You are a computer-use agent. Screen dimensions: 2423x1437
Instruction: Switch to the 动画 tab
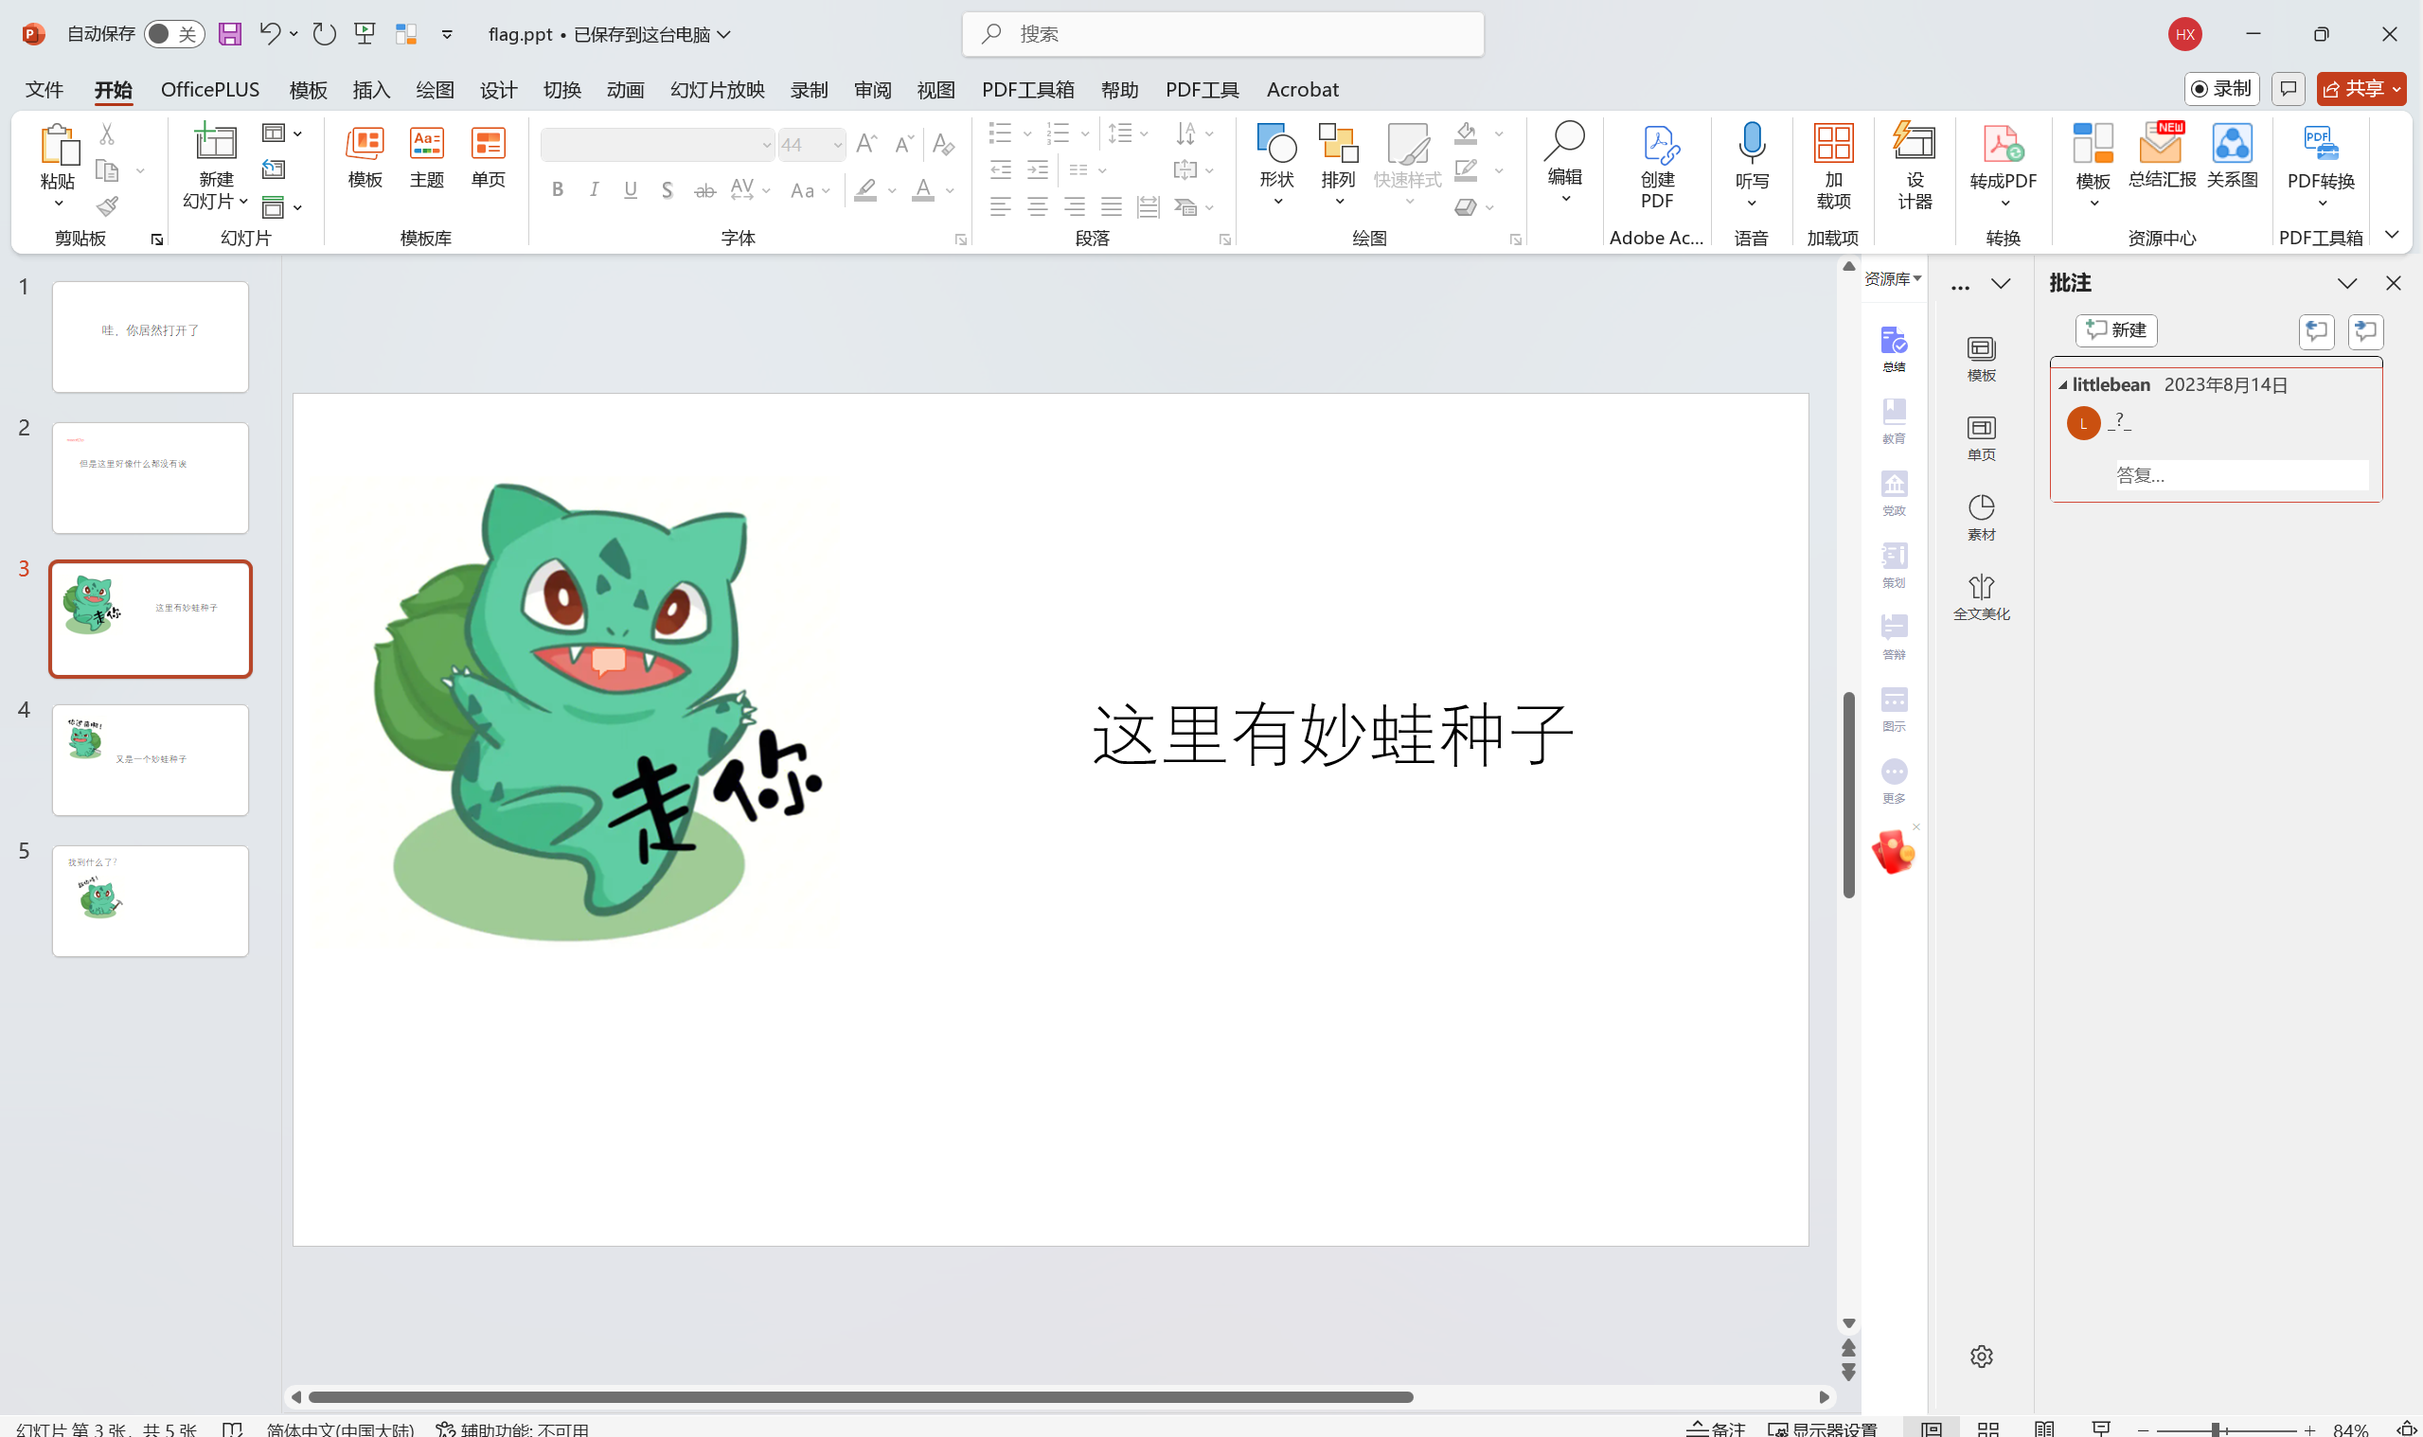point(626,89)
